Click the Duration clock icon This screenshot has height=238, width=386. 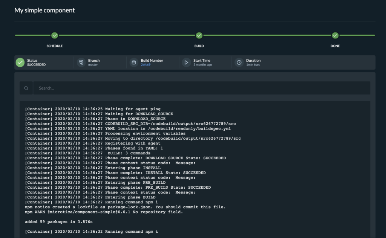tap(239, 63)
